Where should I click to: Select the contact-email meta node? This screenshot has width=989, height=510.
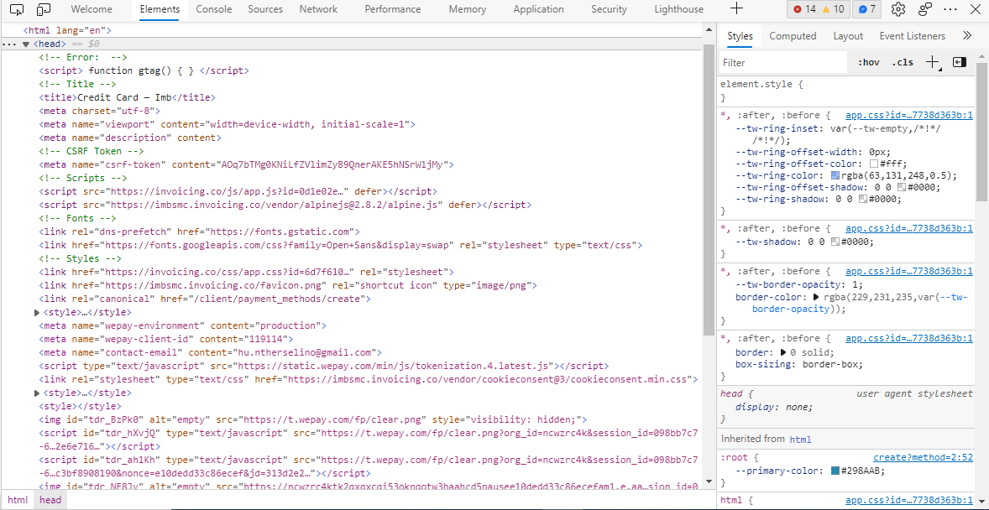pyautogui.click(x=211, y=352)
